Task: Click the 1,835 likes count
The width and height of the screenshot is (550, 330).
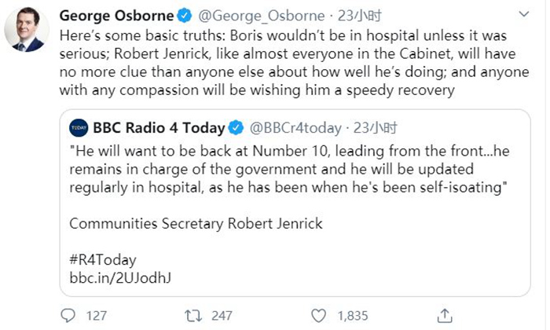Action: 352,316
